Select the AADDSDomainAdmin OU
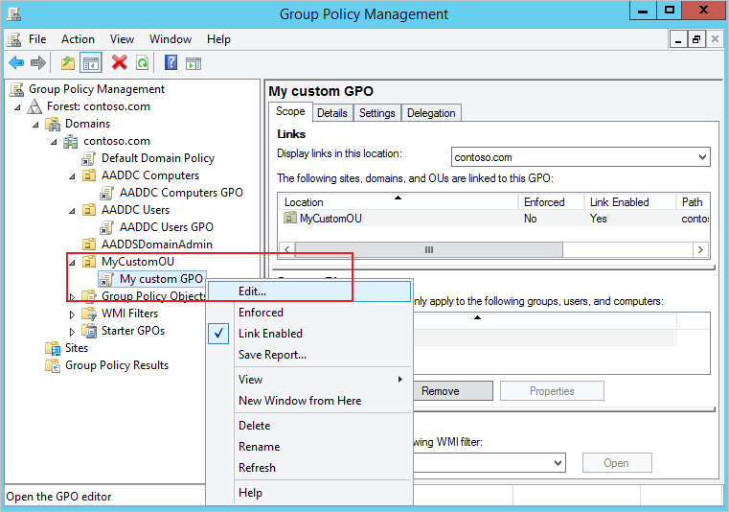The height and width of the screenshot is (512, 729). pos(157,244)
